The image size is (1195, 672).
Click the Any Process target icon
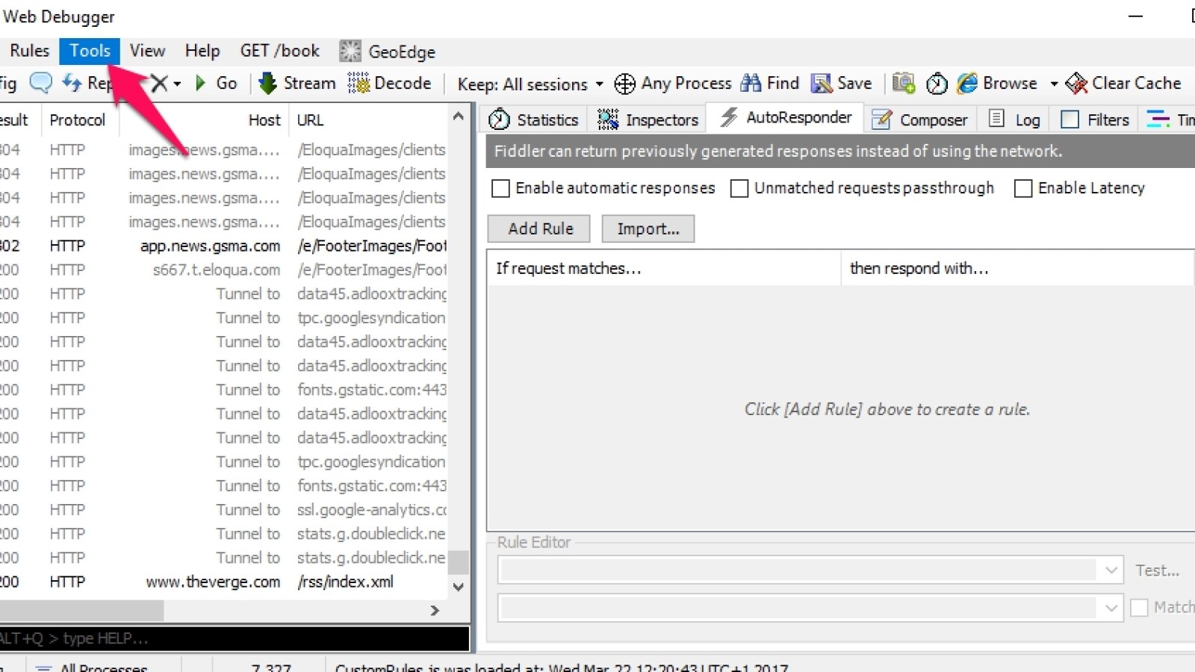tap(624, 84)
